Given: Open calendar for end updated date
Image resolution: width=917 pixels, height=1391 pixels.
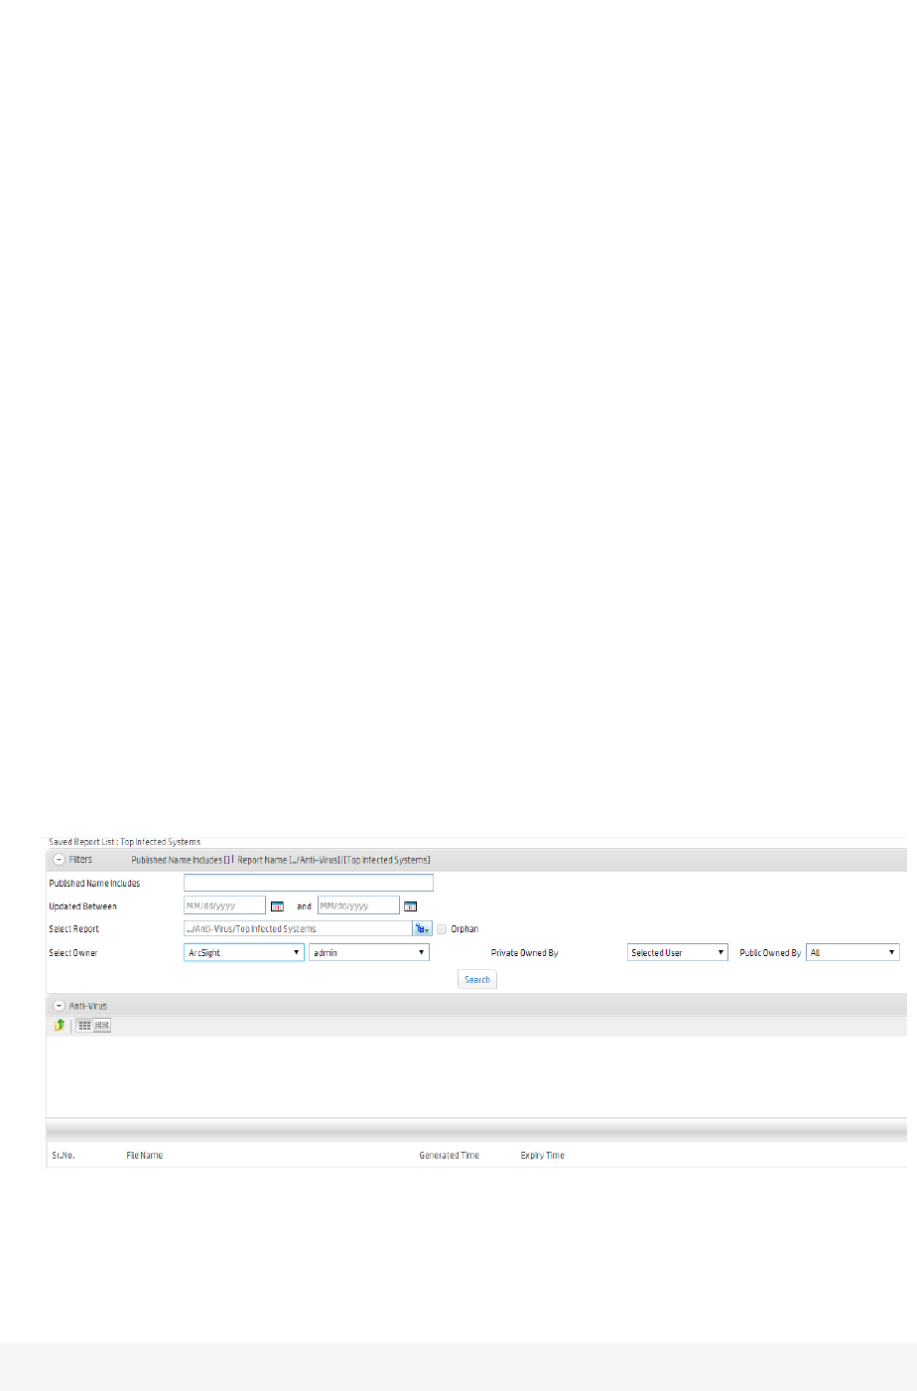Looking at the screenshot, I should (x=410, y=905).
